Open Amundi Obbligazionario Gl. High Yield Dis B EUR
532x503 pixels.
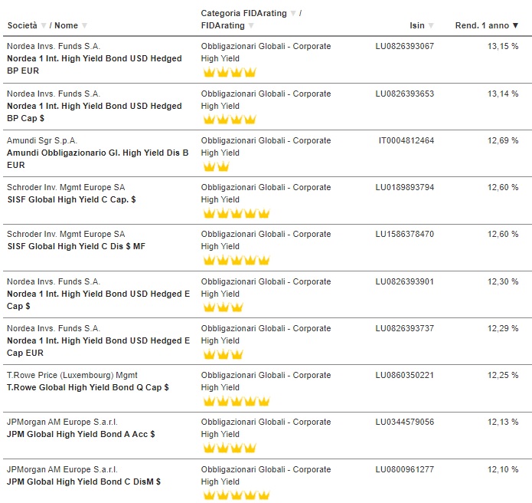point(98,159)
